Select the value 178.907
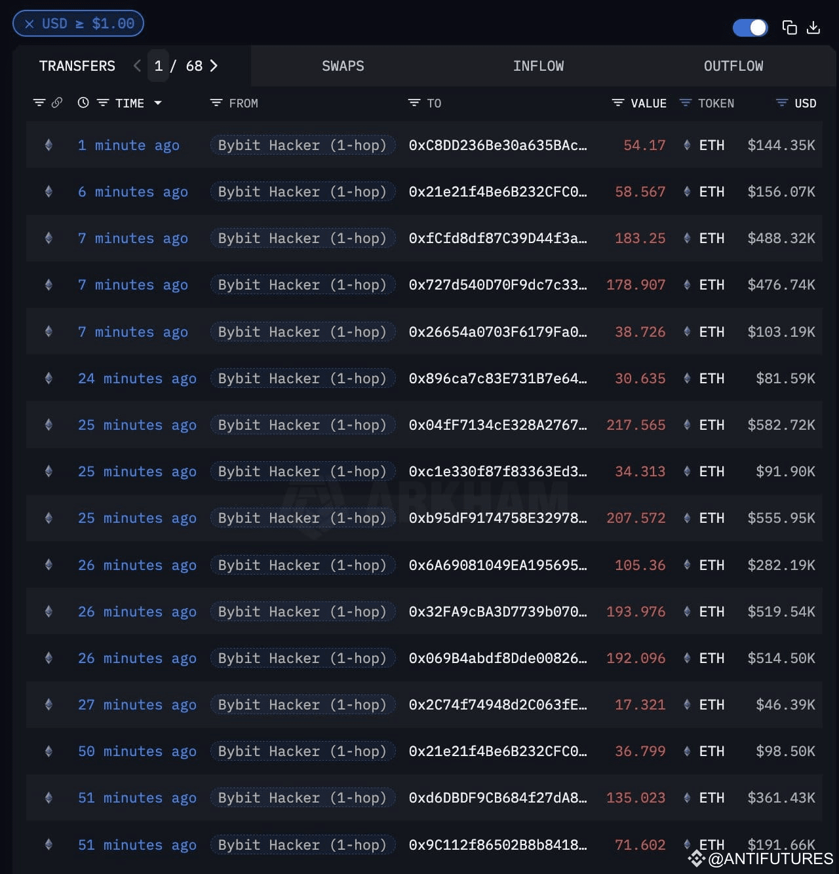 tap(636, 284)
